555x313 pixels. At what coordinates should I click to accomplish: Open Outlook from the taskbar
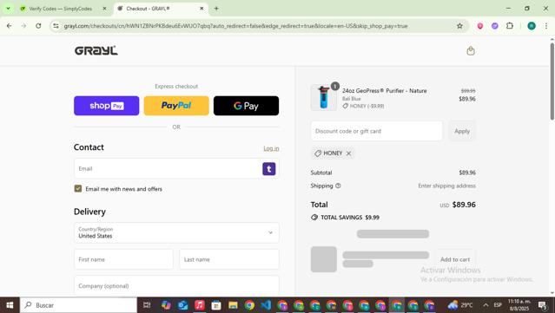pos(182,305)
